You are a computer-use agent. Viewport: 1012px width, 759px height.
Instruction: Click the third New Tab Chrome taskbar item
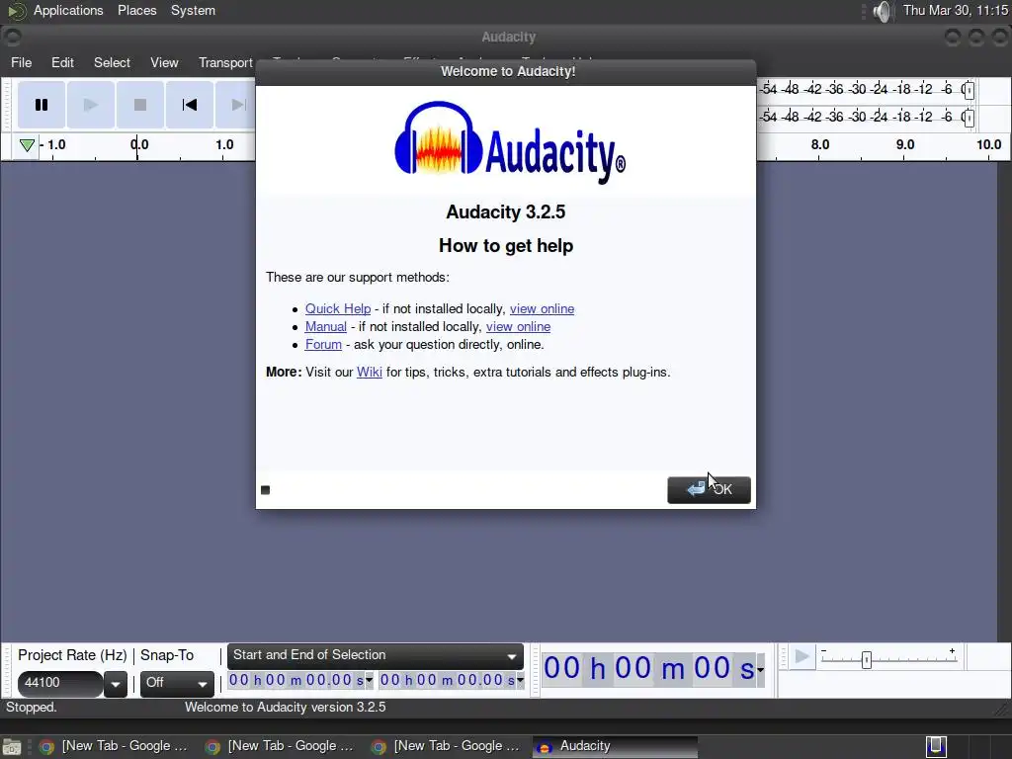[x=446, y=746]
